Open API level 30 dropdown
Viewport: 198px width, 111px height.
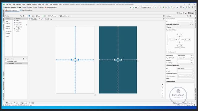(x=45, y=16)
